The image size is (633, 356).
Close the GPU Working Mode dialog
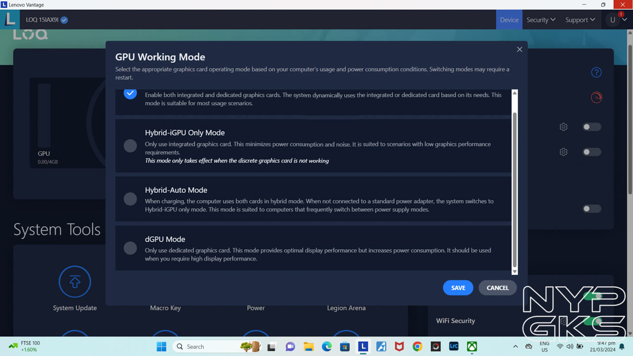[x=519, y=49]
